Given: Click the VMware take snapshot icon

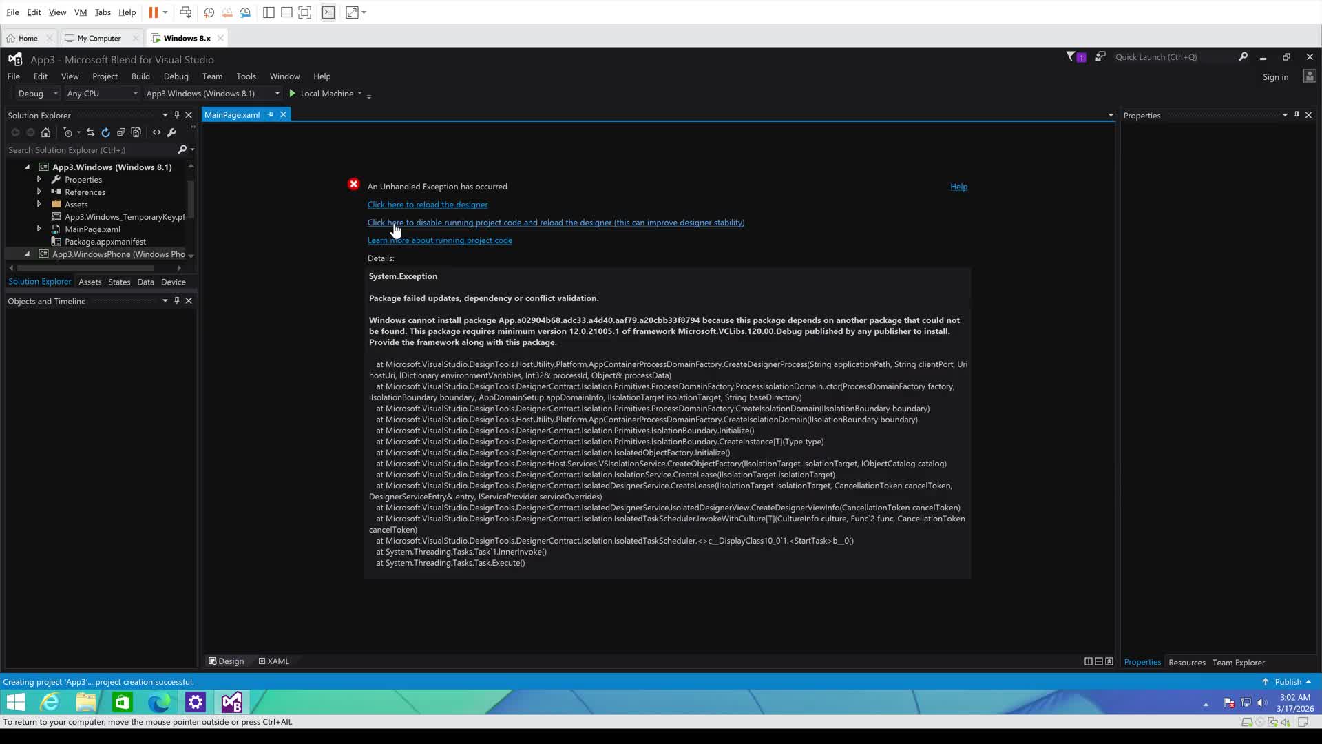Looking at the screenshot, I should point(209,12).
